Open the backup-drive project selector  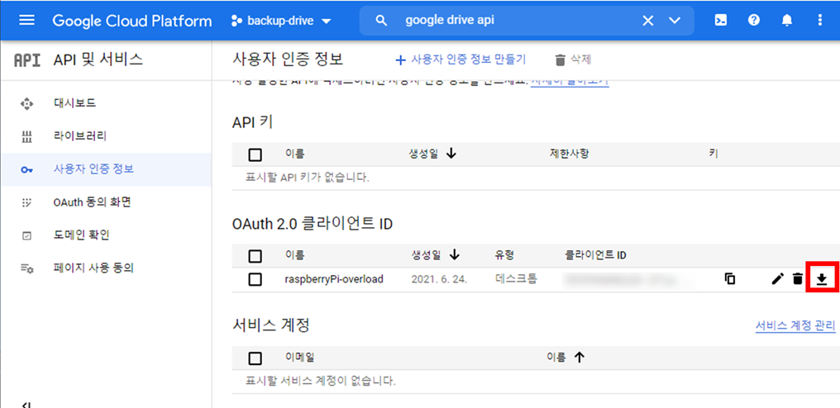pyautogui.click(x=281, y=21)
